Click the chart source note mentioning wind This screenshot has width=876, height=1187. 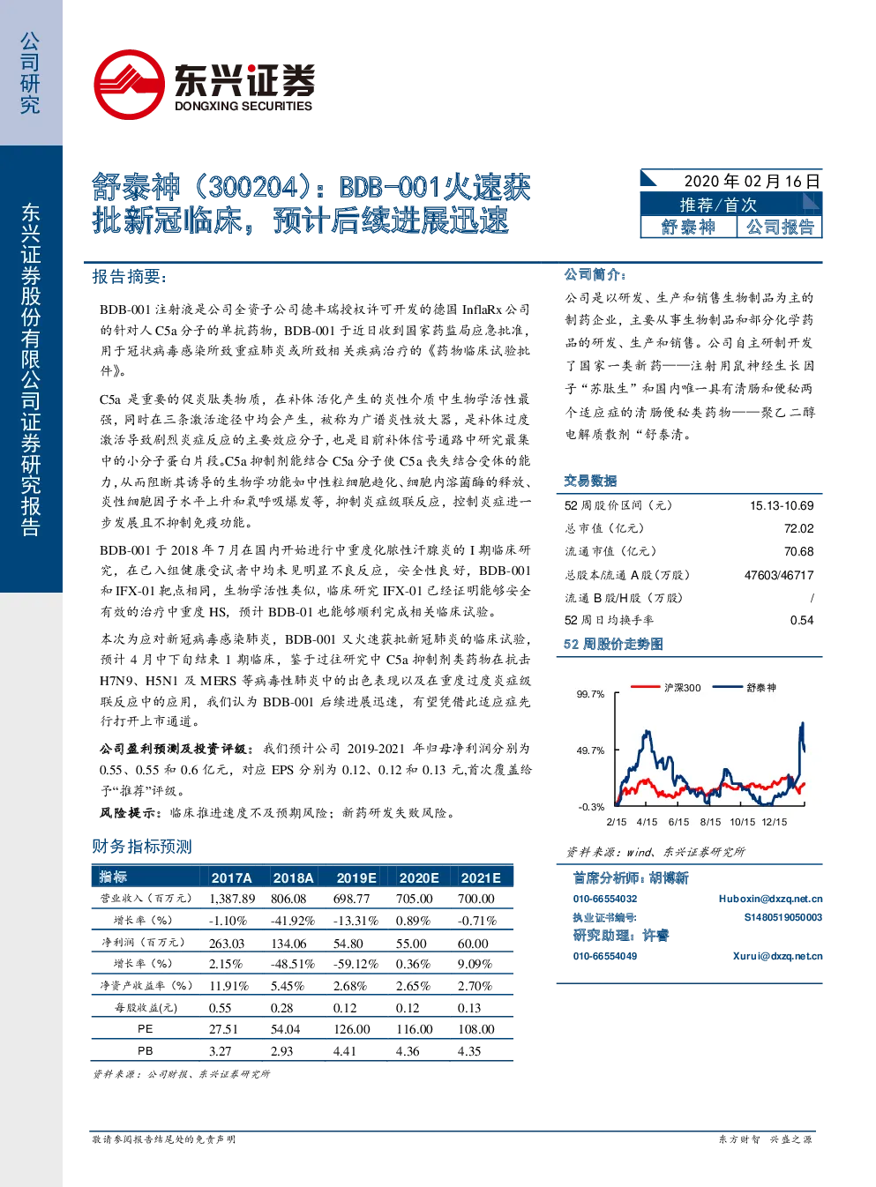pyautogui.click(x=655, y=852)
